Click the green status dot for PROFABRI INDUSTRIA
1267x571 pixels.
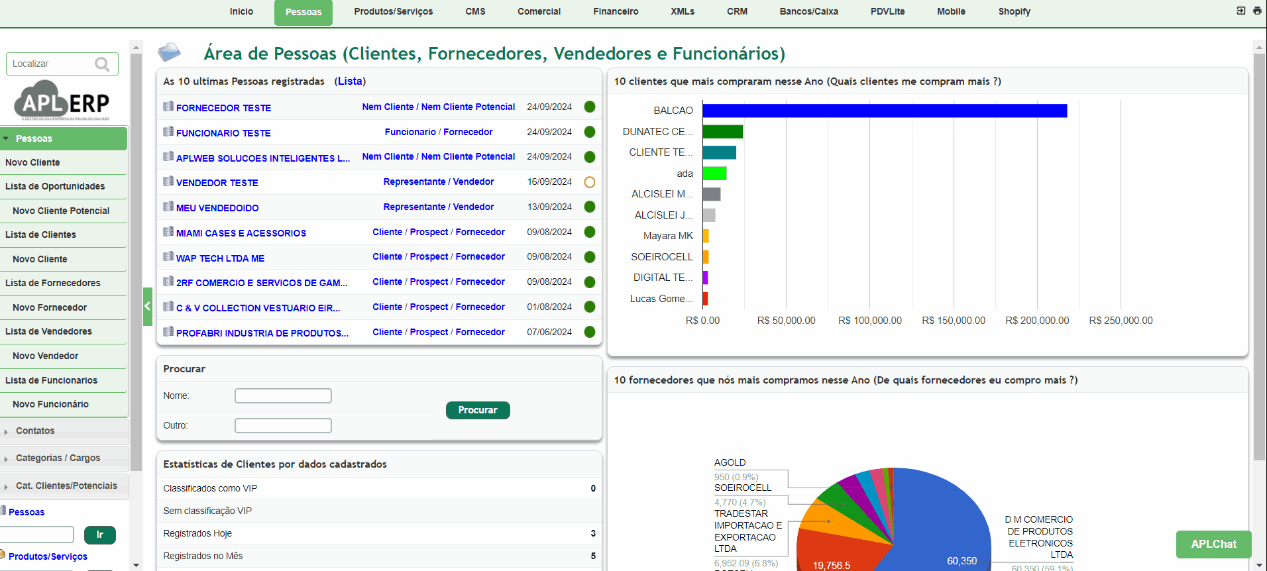[x=590, y=332]
